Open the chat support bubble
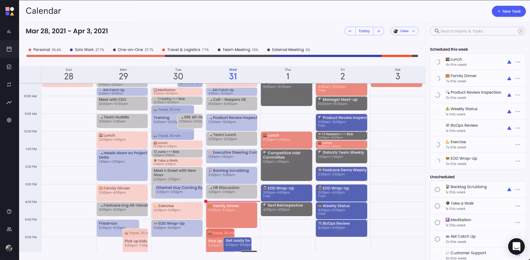 (x=516, y=246)
